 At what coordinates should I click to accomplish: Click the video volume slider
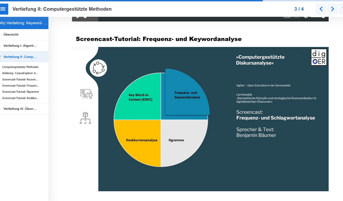click(317, 17)
